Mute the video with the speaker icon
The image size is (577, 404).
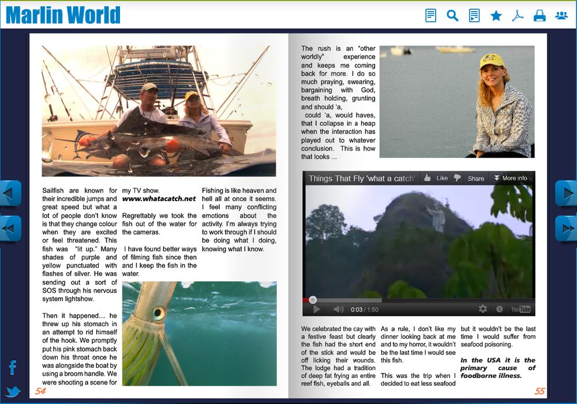click(x=339, y=309)
